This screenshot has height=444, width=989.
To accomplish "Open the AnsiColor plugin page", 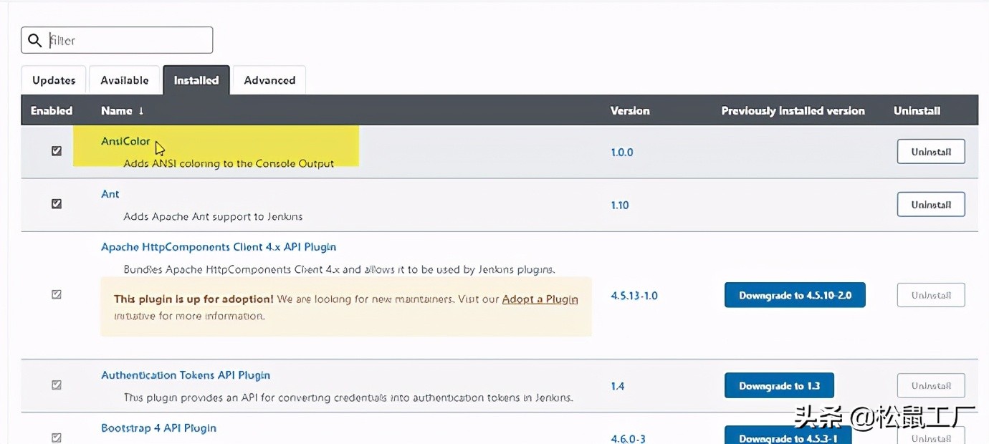I will coord(125,141).
